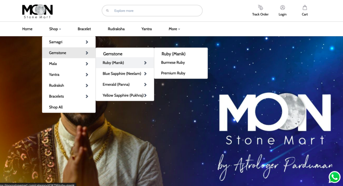
Task: Open WhatsApp chat icon
Action: click(334, 177)
